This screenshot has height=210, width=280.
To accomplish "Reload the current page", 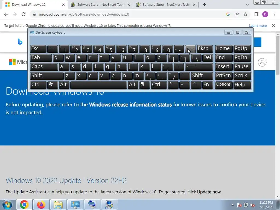I will tap(24, 14).
